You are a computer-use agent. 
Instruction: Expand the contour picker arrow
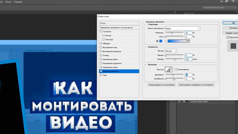[x=171, y=70]
